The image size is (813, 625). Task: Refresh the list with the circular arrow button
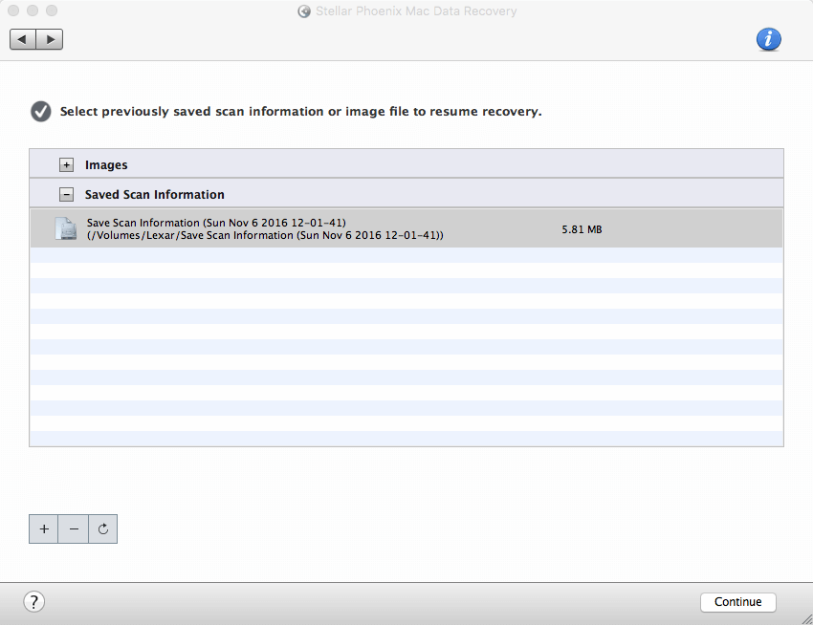[x=103, y=528]
